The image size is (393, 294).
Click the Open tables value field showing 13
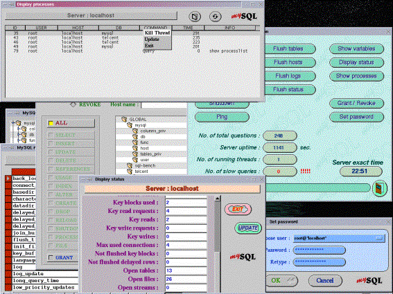coord(186,270)
